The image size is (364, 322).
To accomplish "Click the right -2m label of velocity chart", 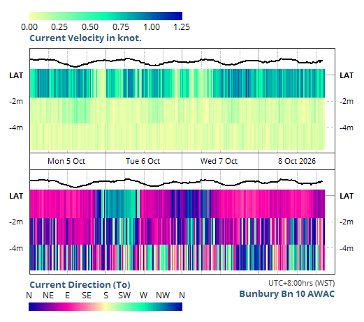I will (347, 101).
